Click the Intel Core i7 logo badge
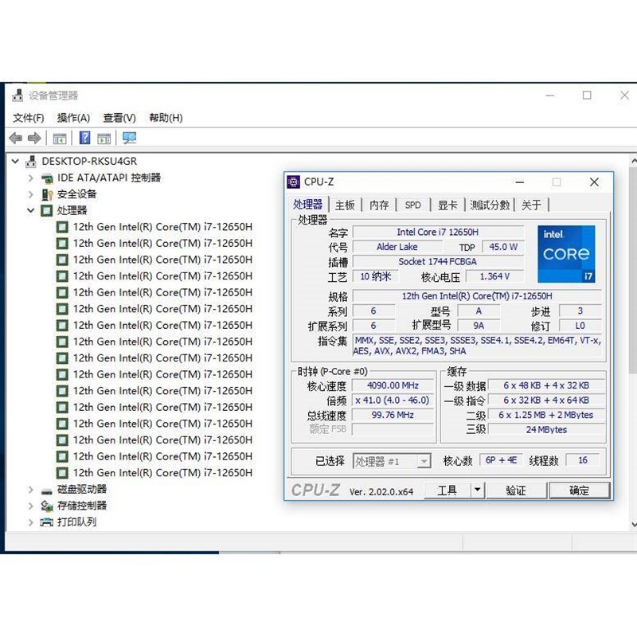 click(x=566, y=254)
